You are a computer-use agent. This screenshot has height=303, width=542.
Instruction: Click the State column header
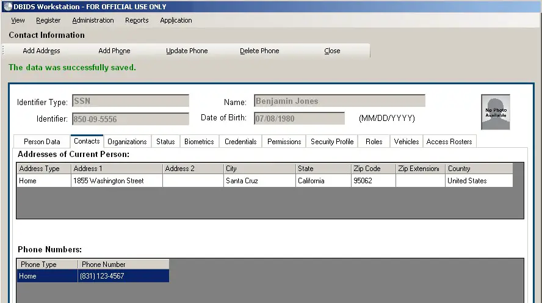(323, 169)
